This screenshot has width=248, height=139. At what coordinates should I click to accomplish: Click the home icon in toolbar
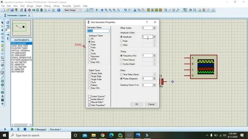21,10
